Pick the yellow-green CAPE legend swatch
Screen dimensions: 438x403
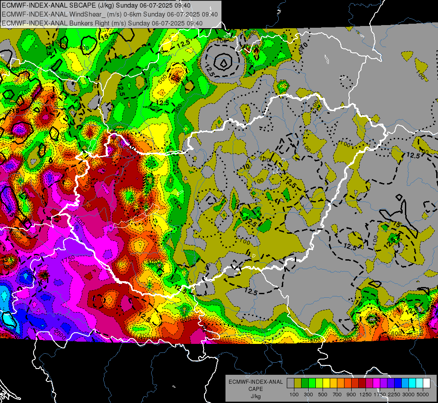pos(319,383)
